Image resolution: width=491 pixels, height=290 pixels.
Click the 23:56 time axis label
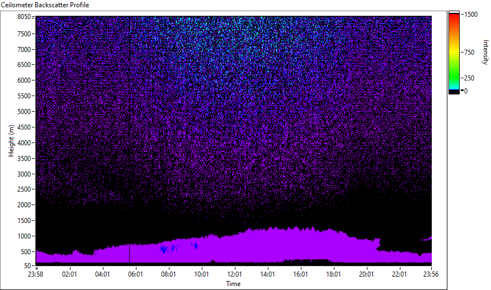pos(431,274)
